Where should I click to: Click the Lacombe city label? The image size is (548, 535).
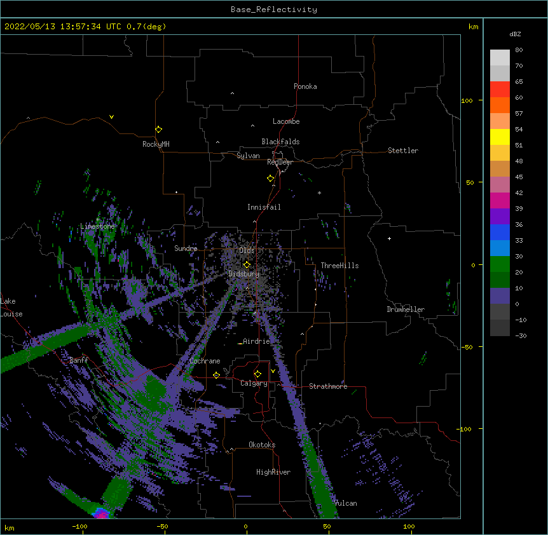coord(286,121)
